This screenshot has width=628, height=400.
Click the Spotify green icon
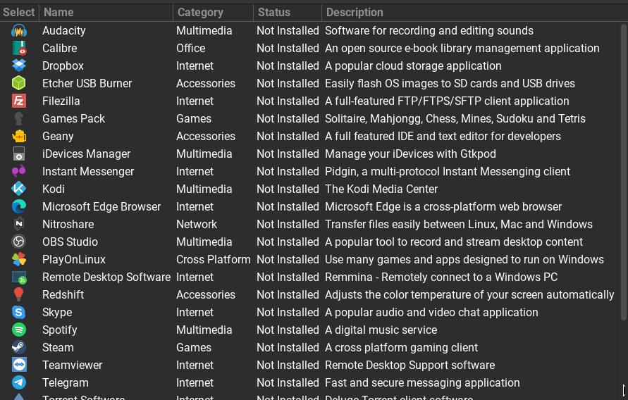(x=19, y=330)
